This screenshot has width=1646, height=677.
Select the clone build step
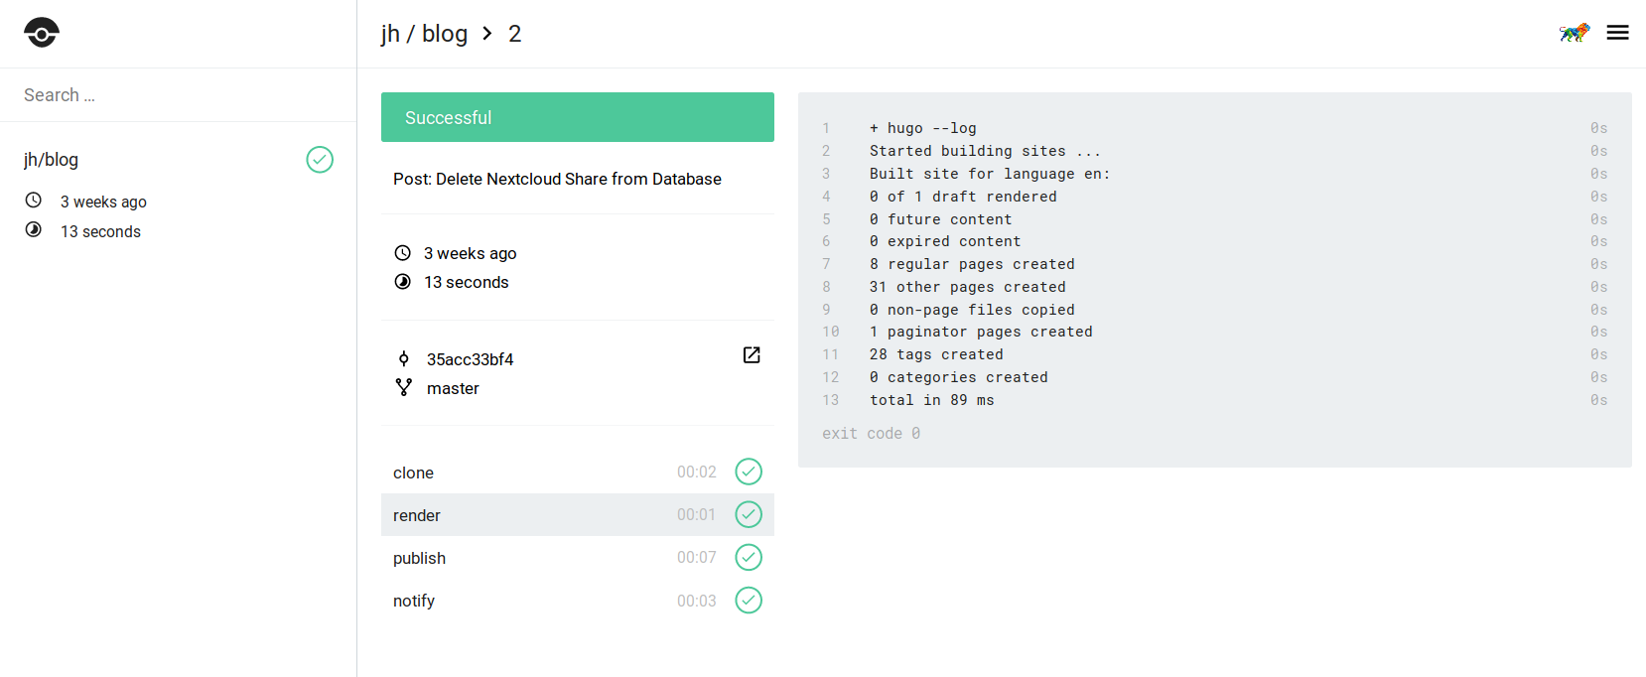(x=414, y=473)
